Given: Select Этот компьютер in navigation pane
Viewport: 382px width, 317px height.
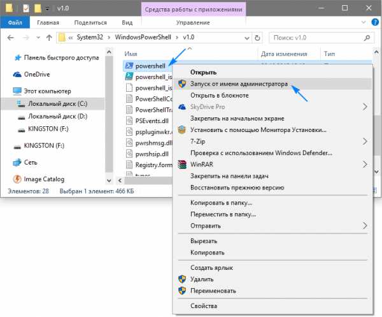Looking at the screenshot, I should point(47,91).
